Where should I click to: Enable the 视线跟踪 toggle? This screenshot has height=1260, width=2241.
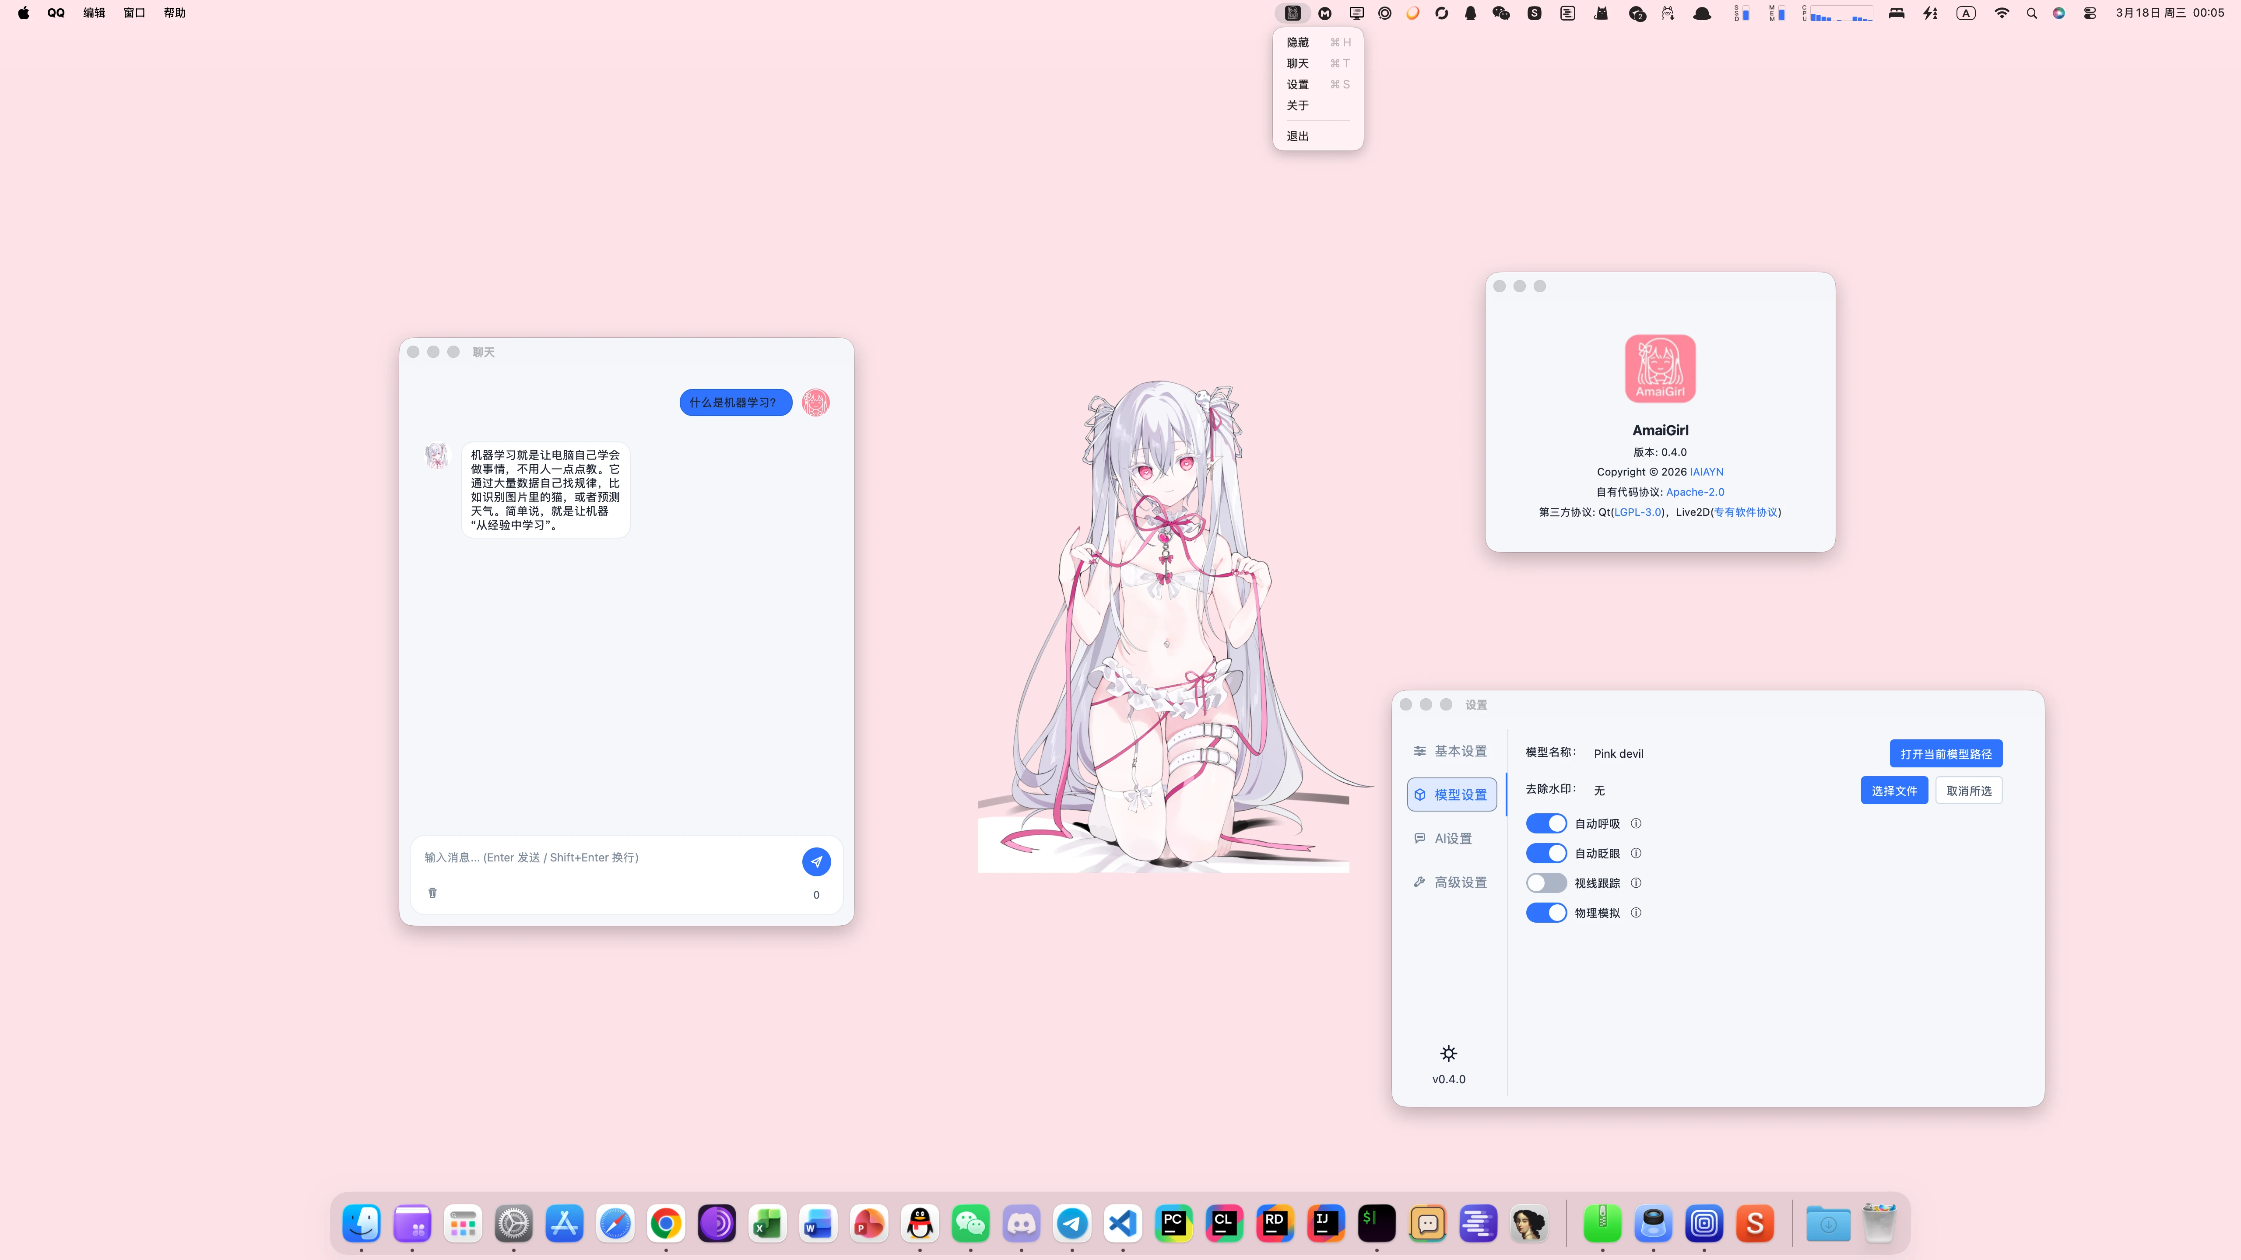[1546, 882]
